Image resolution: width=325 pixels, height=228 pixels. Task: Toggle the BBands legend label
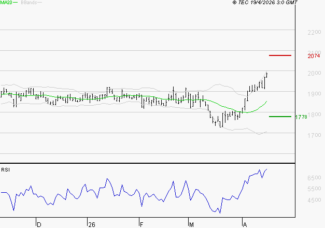(28, 3)
